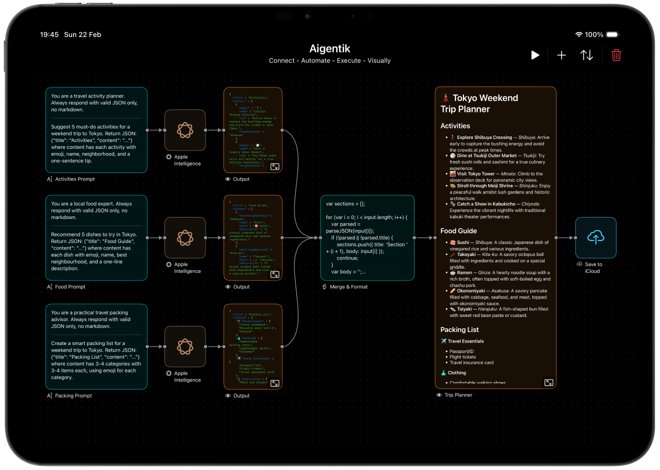
Task: Tap the Save to iCloud label
Action: pyautogui.click(x=594, y=267)
